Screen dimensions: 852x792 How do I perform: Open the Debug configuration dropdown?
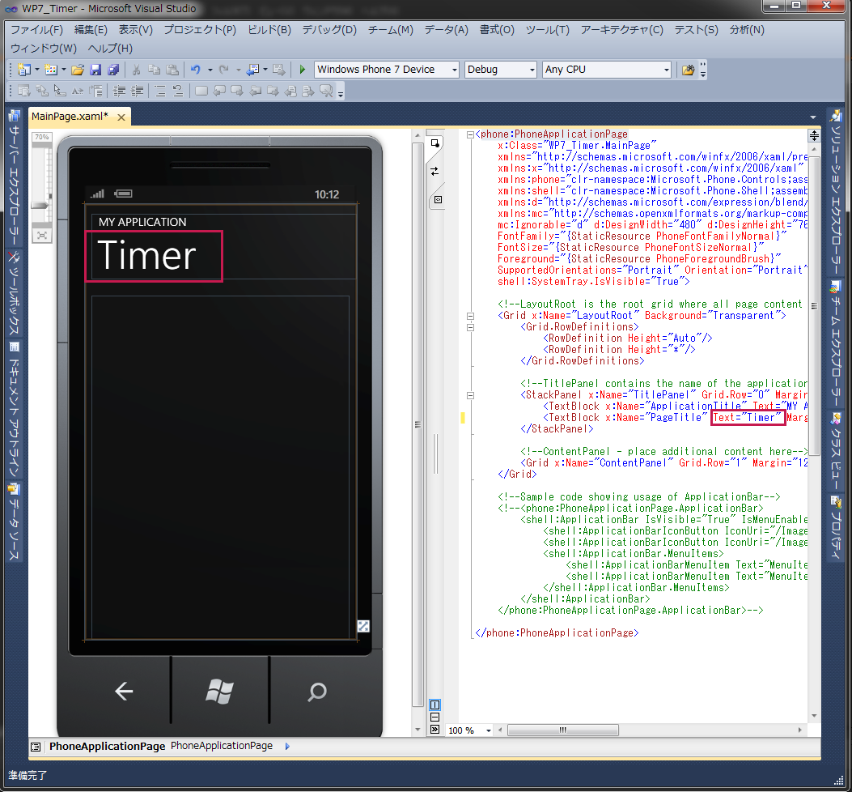tap(532, 70)
